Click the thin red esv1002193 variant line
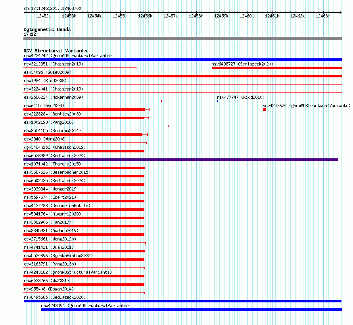 pyautogui.click(x=96, y=126)
